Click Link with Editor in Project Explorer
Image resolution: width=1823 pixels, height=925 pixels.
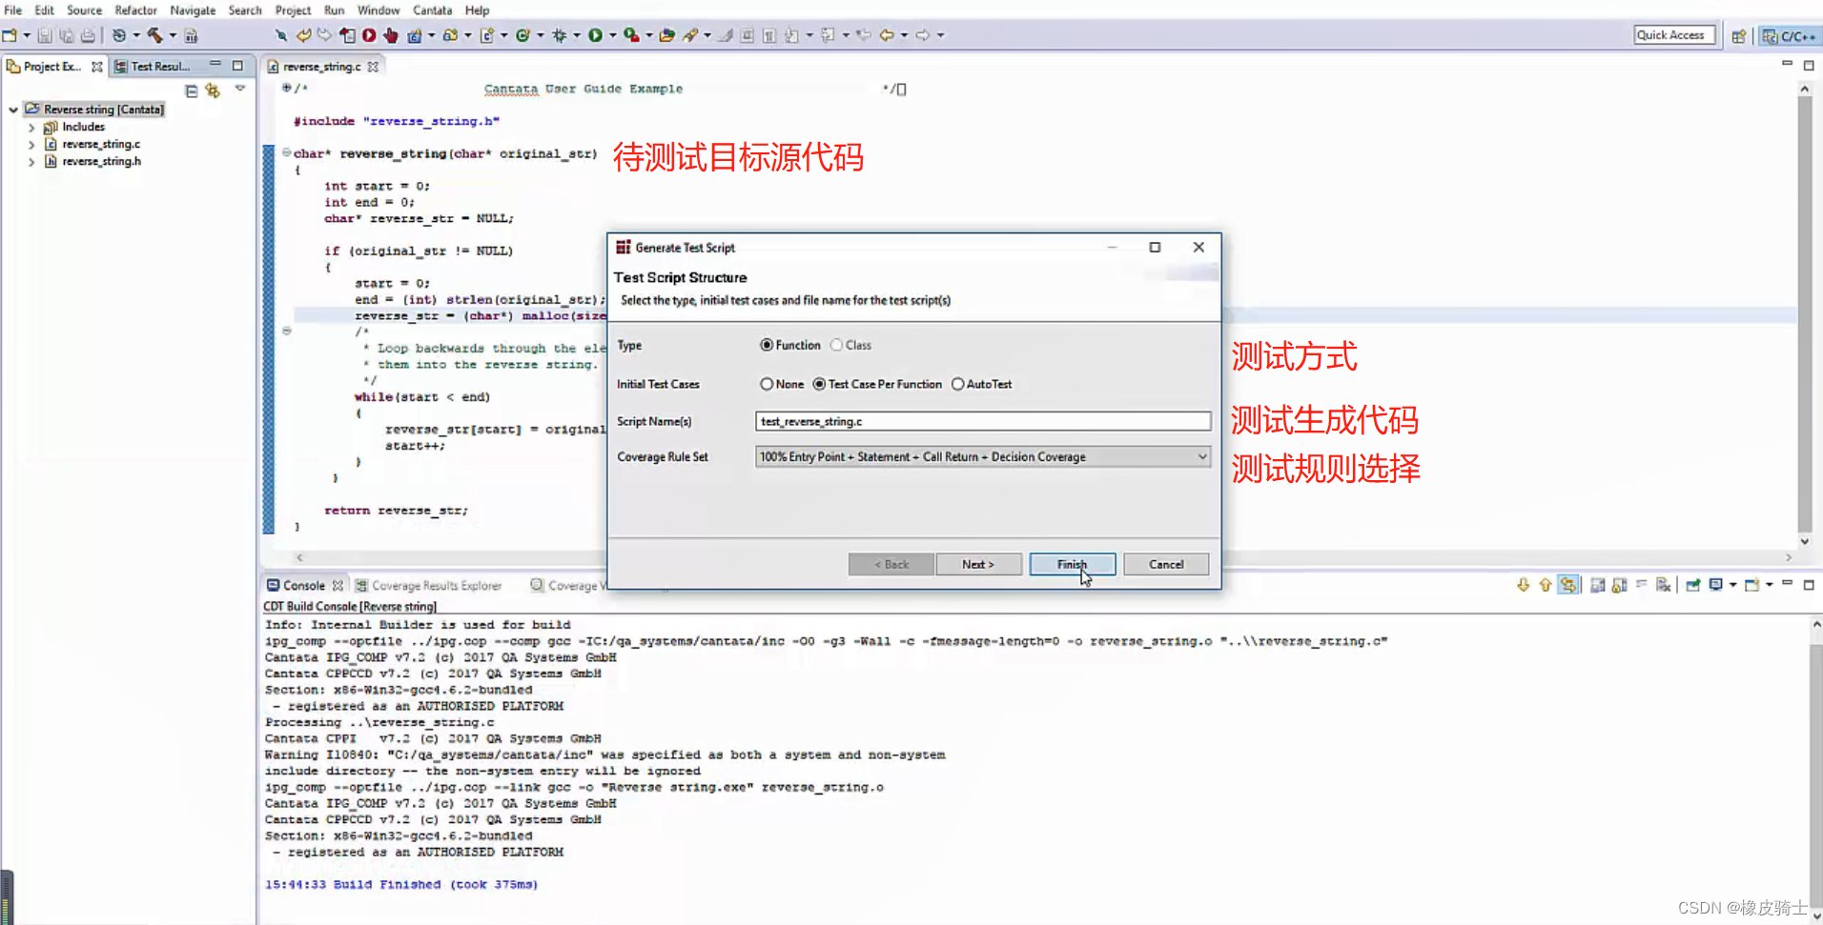[213, 90]
